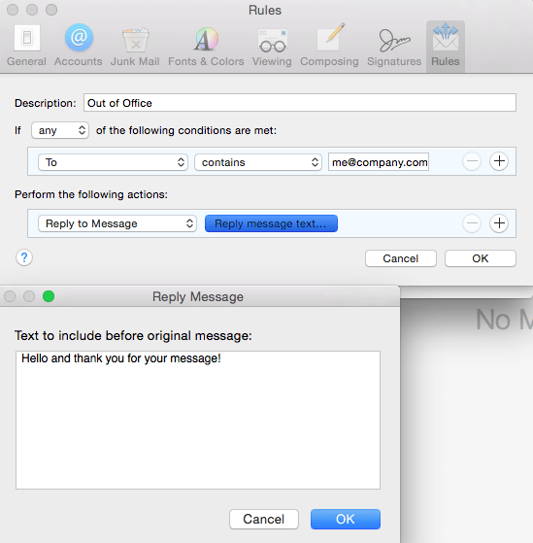
Task: Open the Signatures preferences icon
Action: pyautogui.click(x=394, y=40)
